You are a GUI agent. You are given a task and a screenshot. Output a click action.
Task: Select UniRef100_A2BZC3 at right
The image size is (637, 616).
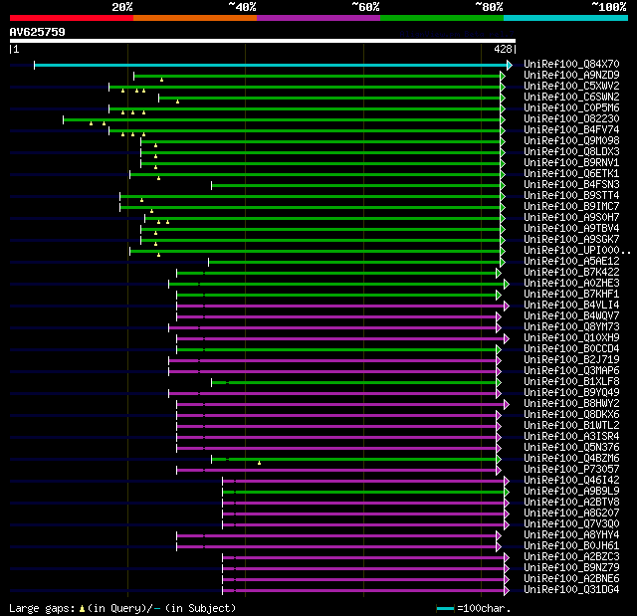pos(571,557)
